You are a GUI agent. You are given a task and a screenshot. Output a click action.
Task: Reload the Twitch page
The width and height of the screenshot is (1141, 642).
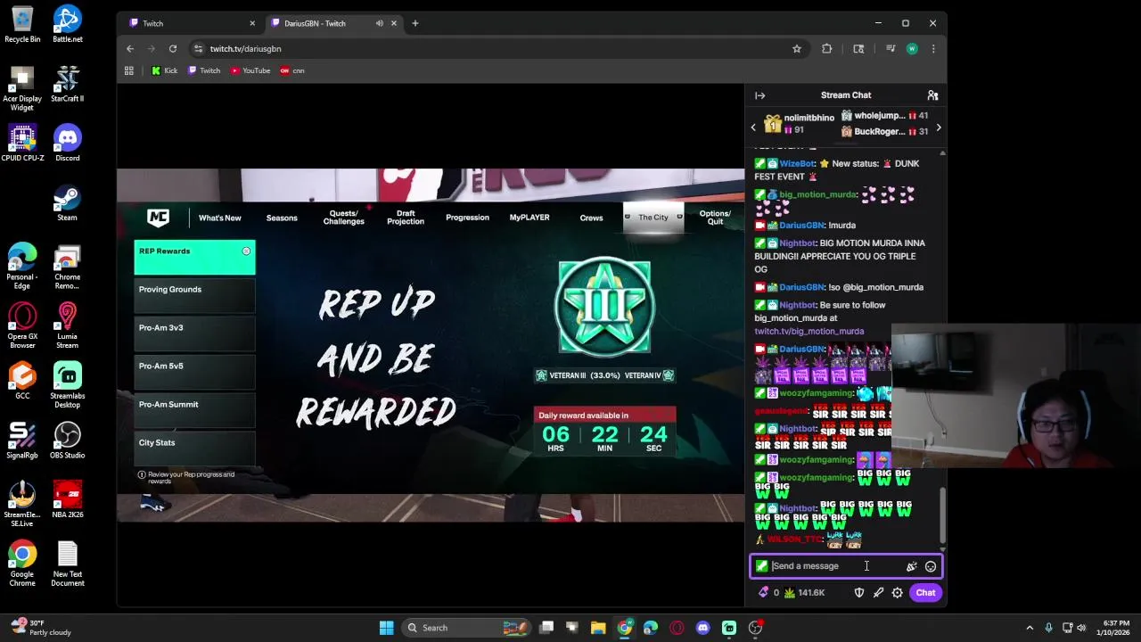[x=173, y=48]
